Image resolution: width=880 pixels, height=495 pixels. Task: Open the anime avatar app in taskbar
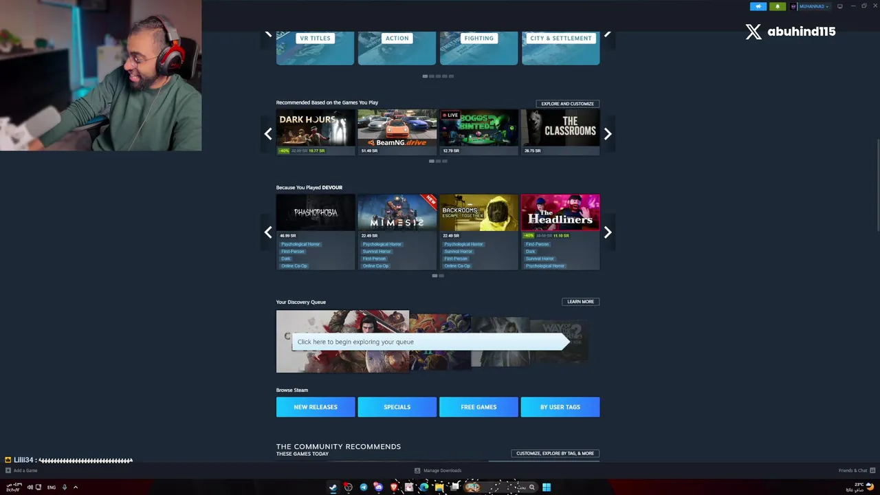pyautogui.click(x=409, y=487)
